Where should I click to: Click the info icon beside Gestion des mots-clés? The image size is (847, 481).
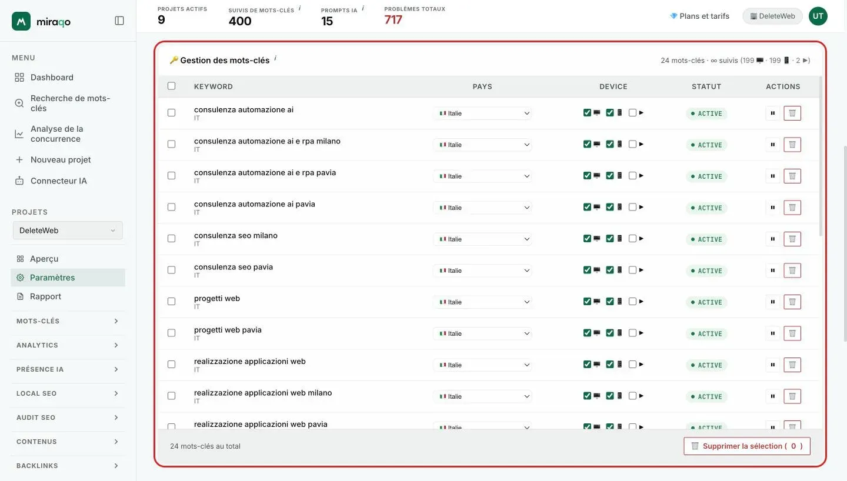275,58
